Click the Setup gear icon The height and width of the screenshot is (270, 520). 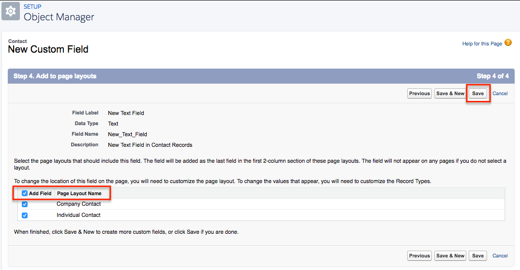[x=11, y=12]
